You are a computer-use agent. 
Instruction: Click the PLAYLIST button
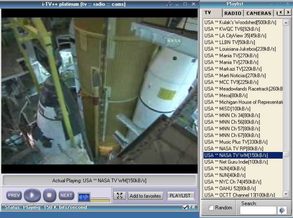click(180, 196)
